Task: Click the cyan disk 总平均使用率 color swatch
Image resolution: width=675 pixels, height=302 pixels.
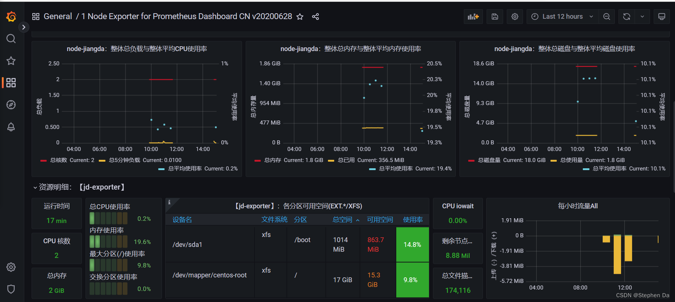Action: (x=586, y=169)
